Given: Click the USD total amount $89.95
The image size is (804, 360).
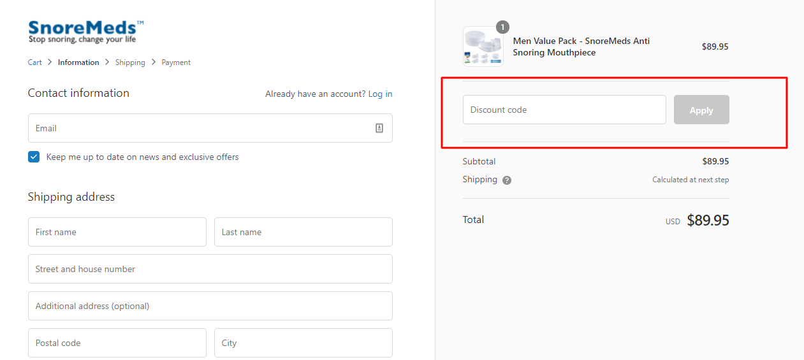Looking at the screenshot, I should (708, 220).
